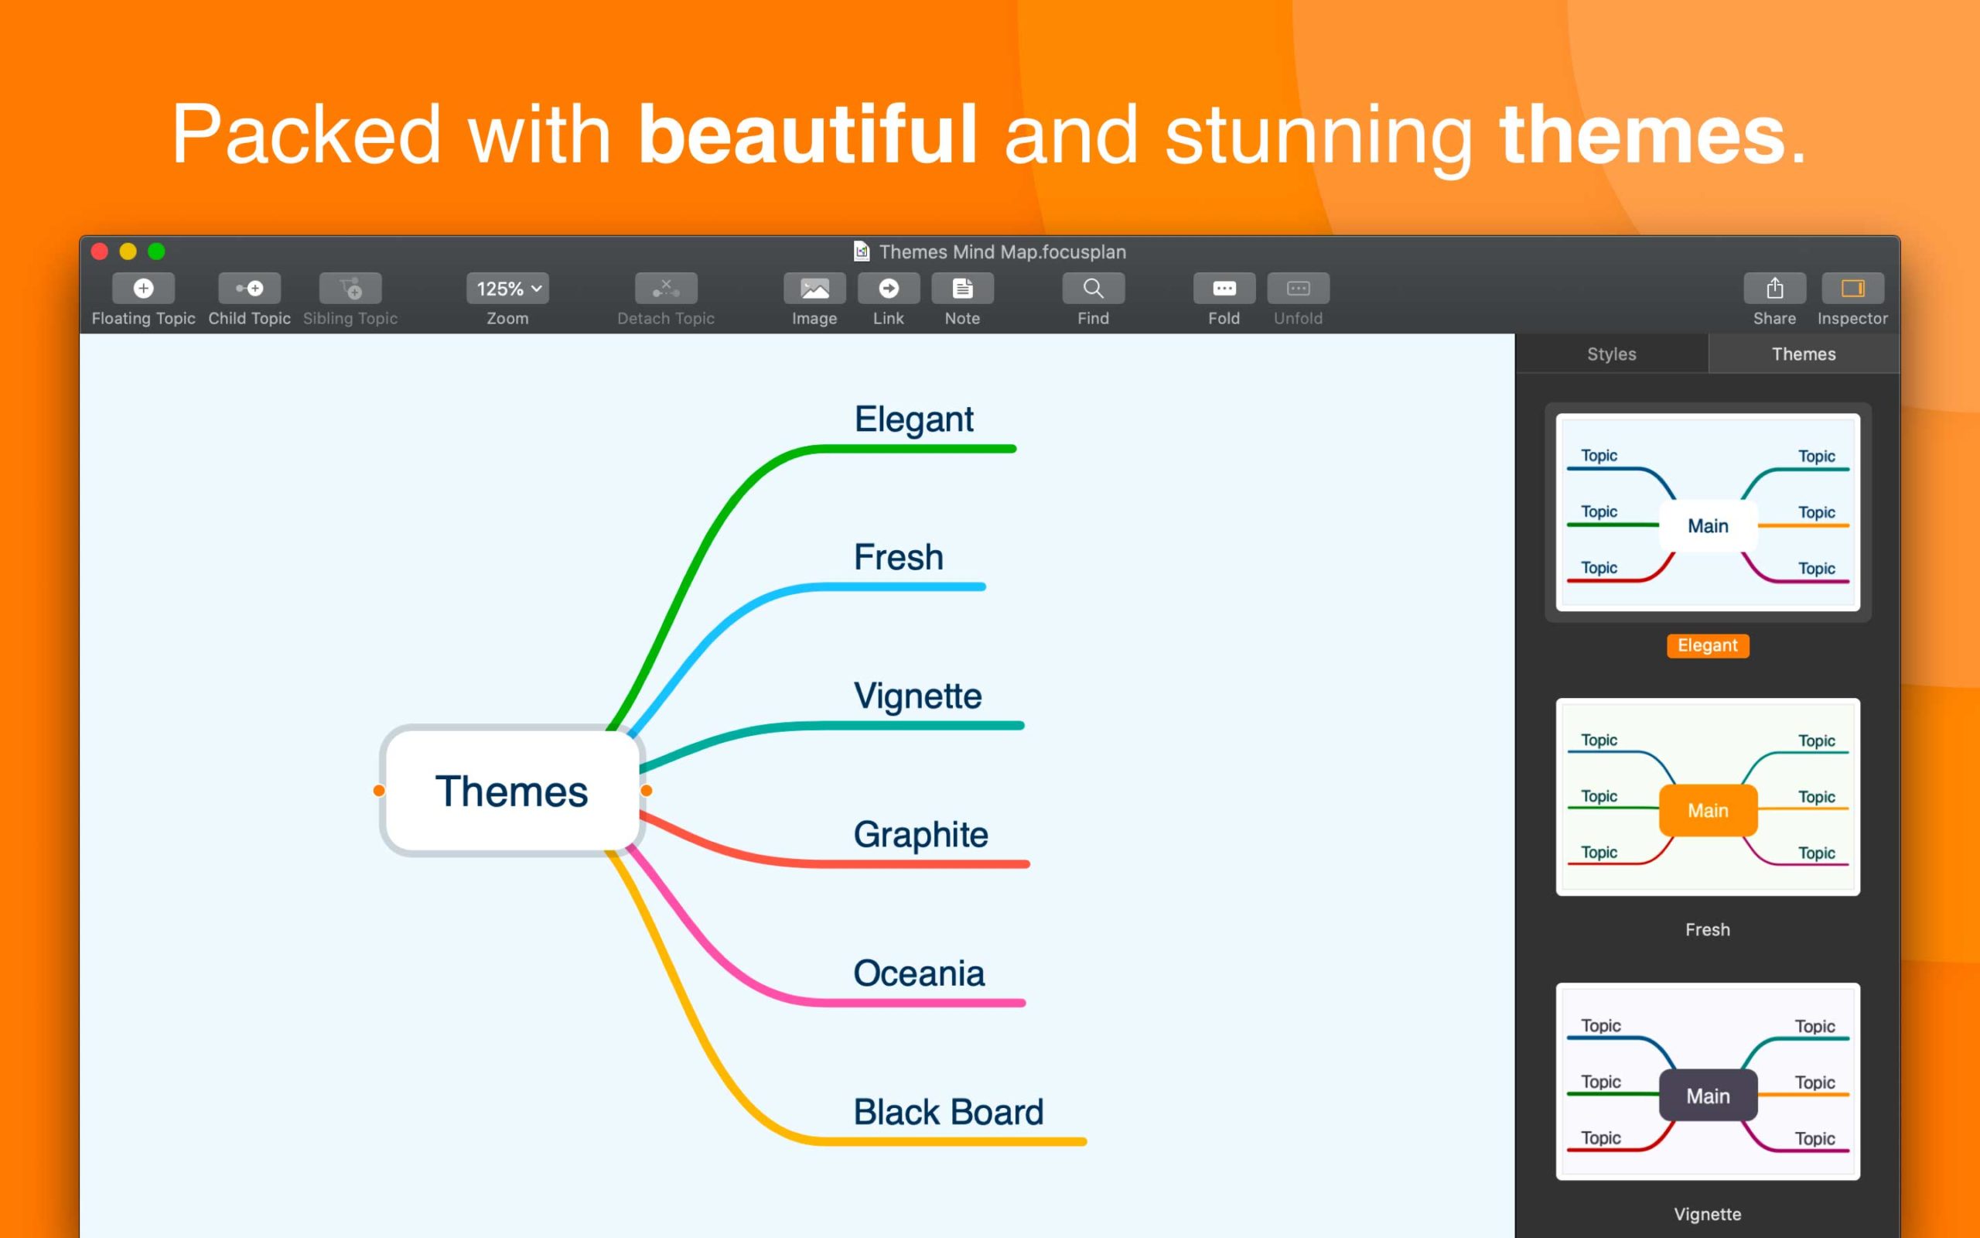Open the 125% zoom dropdown
Image resolution: width=1980 pixels, height=1238 pixels.
point(507,288)
